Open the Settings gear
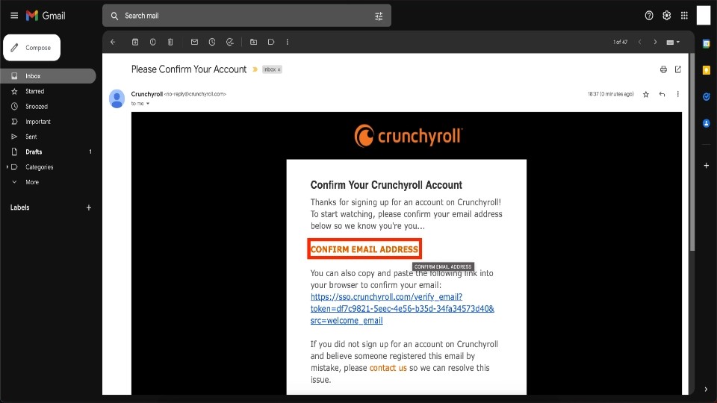Screen dimensions: 717x403 tap(667, 16)
